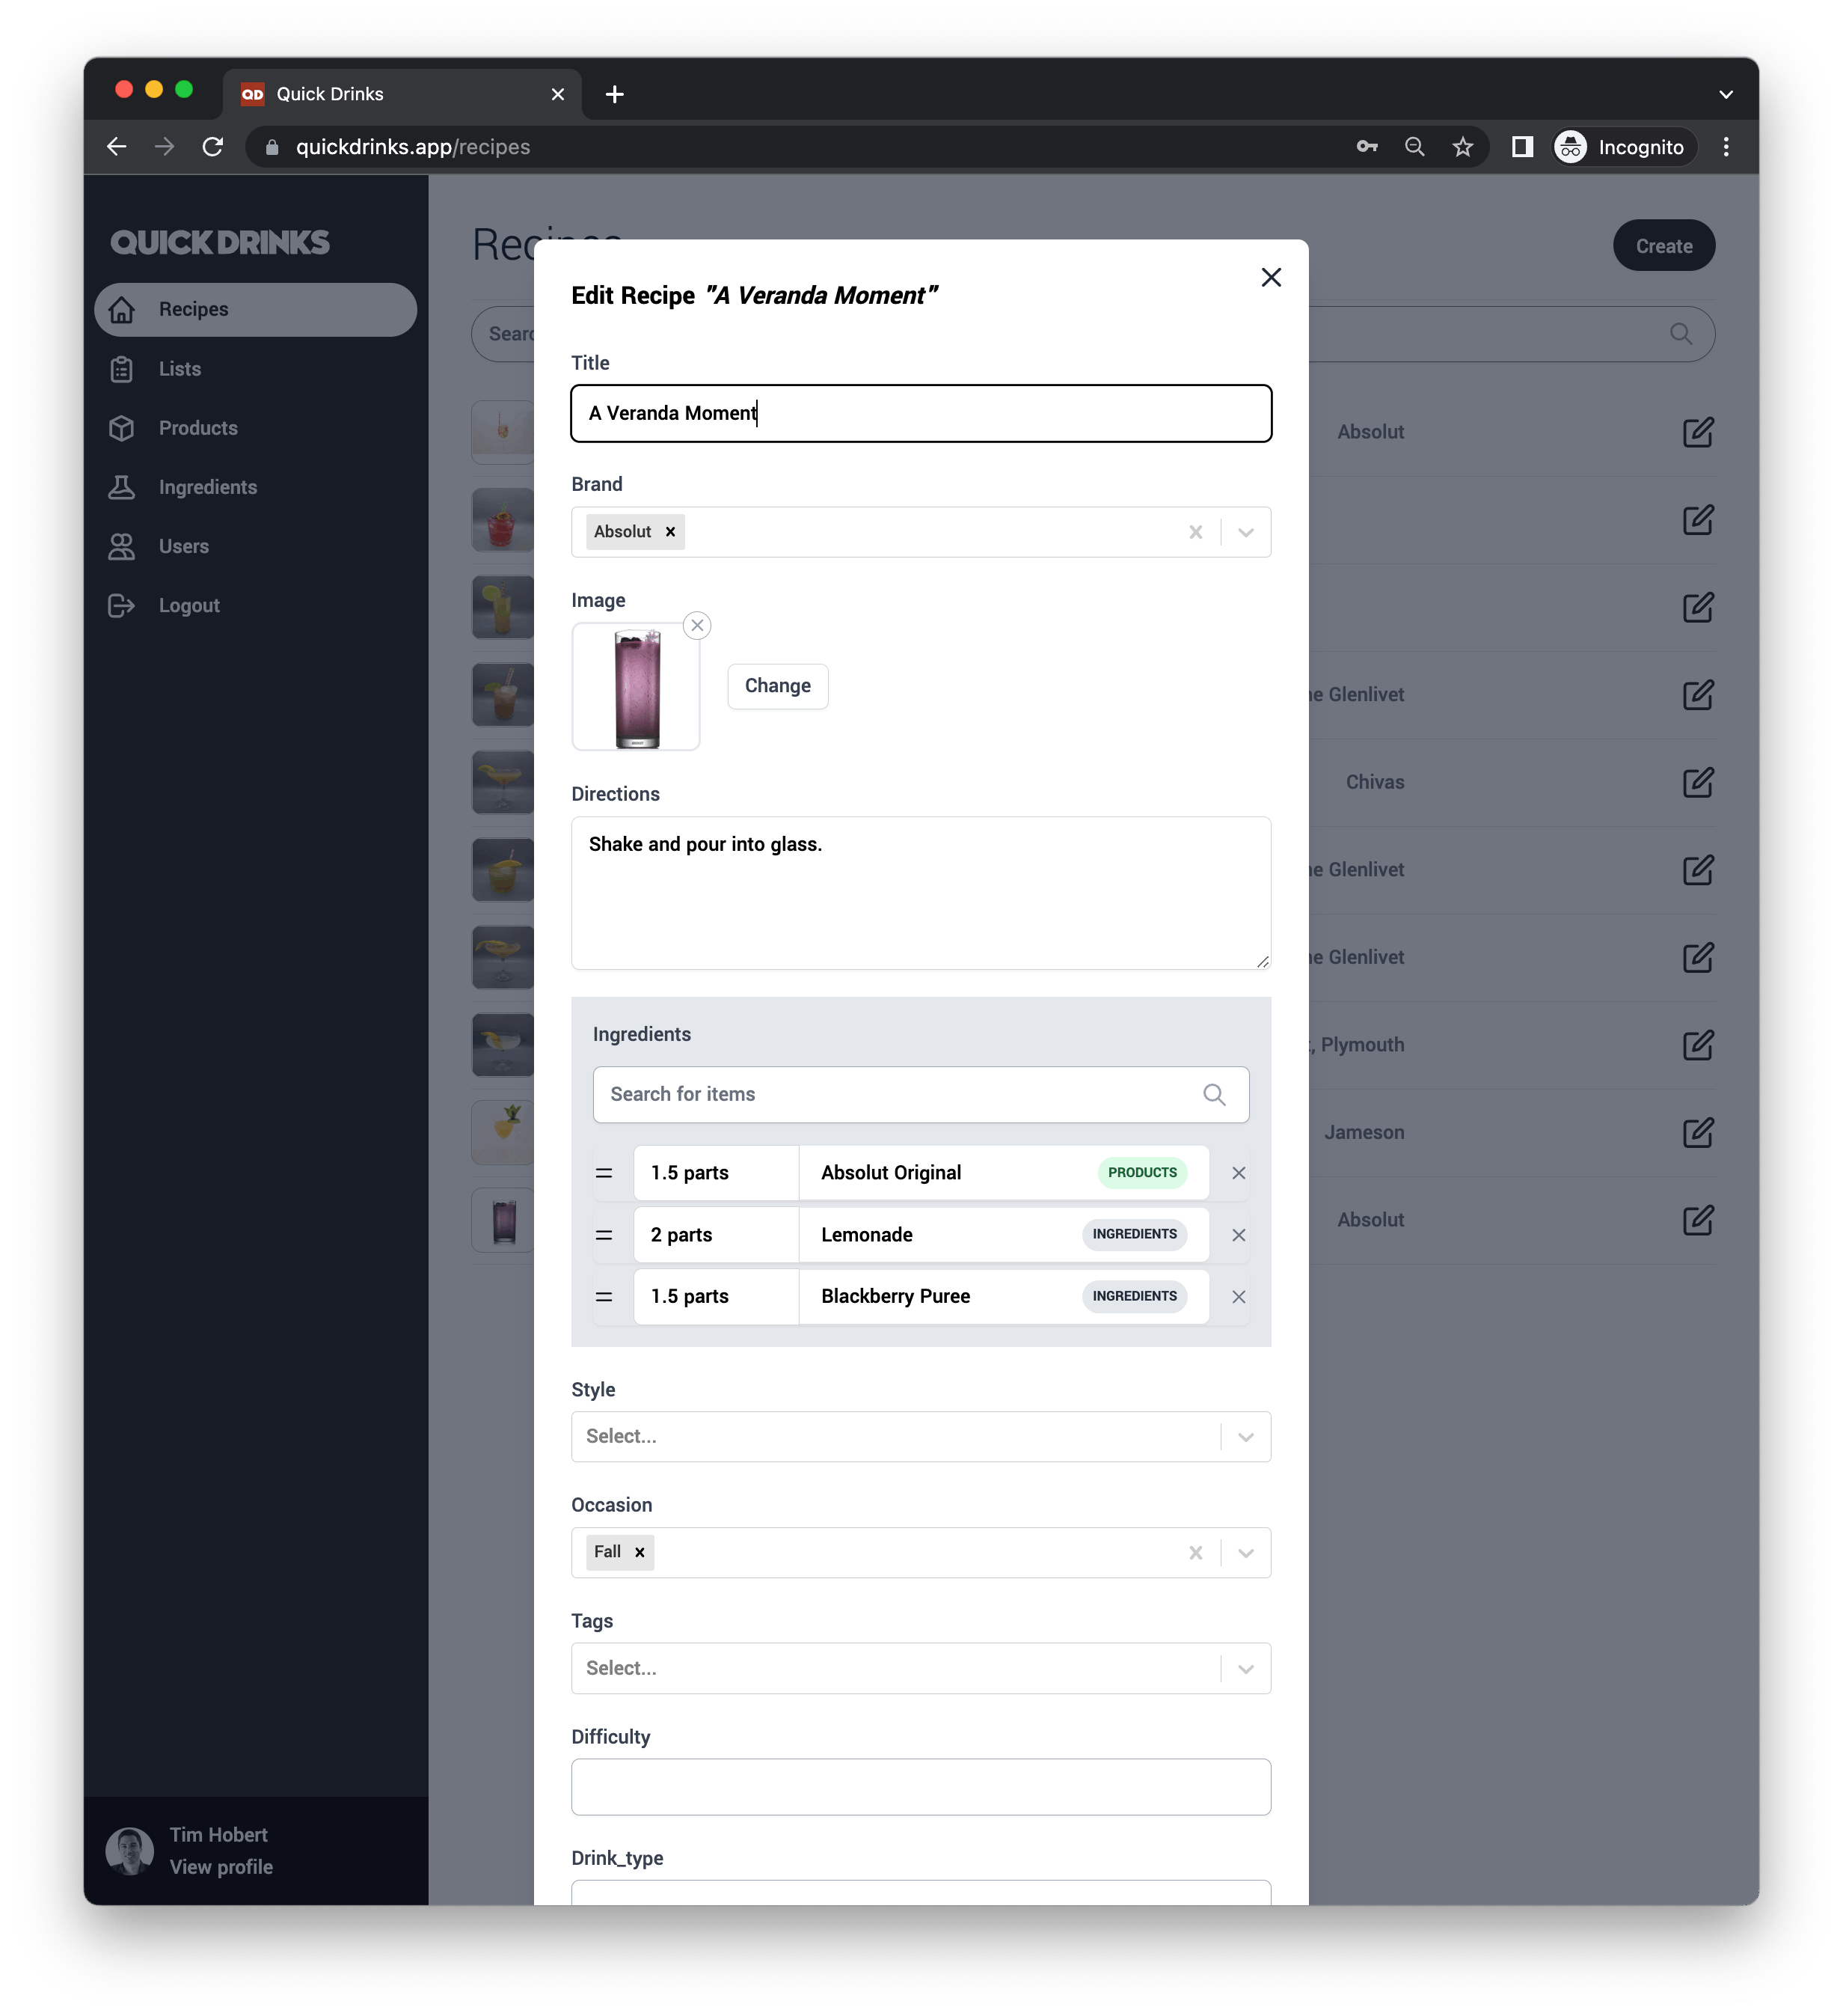
Task: Open Recipes in the sidebar
Action: (256, 310)
